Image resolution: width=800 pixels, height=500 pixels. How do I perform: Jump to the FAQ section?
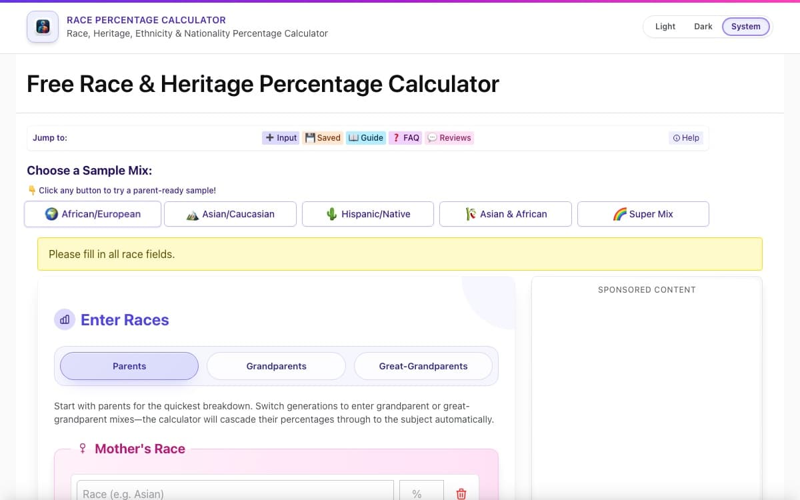405,138
